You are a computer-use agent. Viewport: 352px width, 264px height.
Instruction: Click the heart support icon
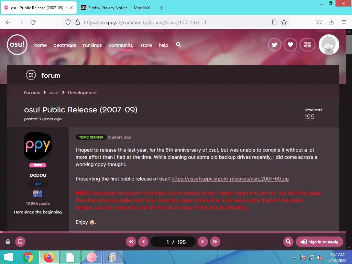pos(290,45)
